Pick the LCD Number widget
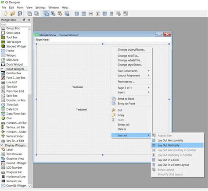This screenshot has width=208, height=191. pyautogui.click(x=14, y=167)
